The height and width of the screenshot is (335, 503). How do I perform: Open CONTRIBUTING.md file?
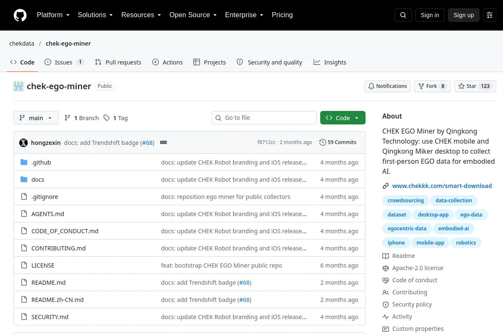point(59,248)
